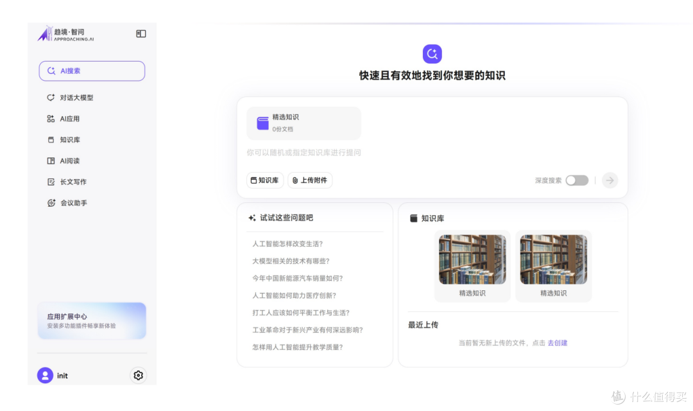Screen dimensions: 693x411
Task: Open 对话大模型 in the sidebar
Action: pos(76,98)
